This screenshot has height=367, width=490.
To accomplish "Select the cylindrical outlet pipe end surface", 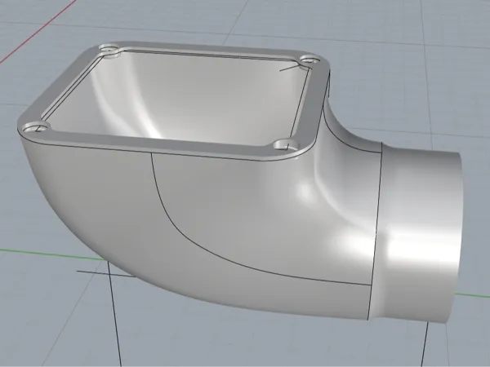I will coord(419,234).
